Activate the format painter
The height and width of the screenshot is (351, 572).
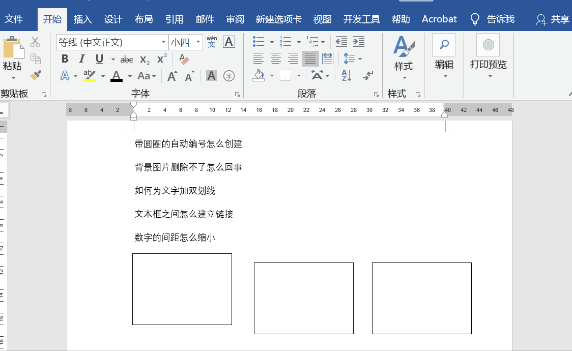tap(35, 75)
